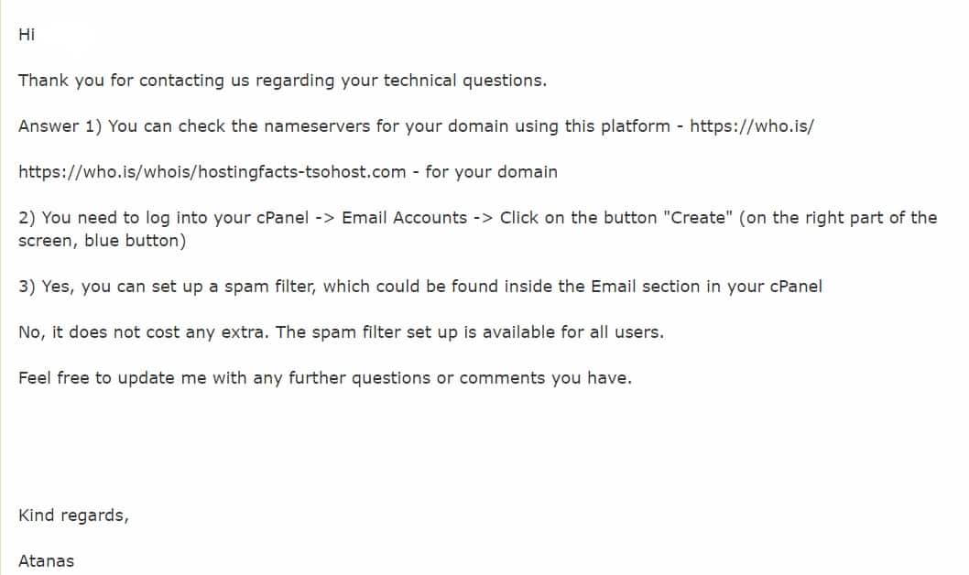Click the "No, it does not cost any extra" sentence
The width and height of the screenshot is (969, 575).
144,332
